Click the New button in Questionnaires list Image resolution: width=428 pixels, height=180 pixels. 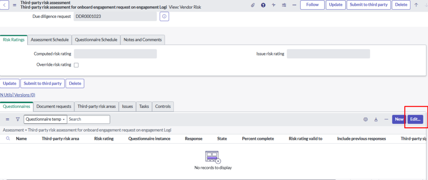pos(399,119)
